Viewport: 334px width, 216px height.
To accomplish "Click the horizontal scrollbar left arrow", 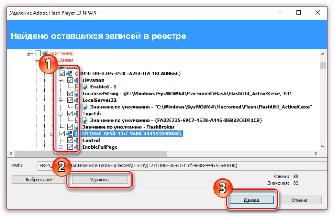I will [x=11, y=154].
